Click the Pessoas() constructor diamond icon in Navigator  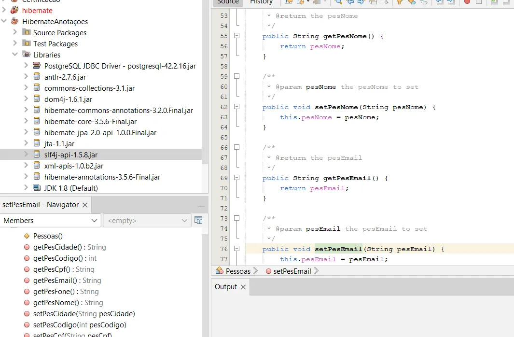(x=27, y=236)
